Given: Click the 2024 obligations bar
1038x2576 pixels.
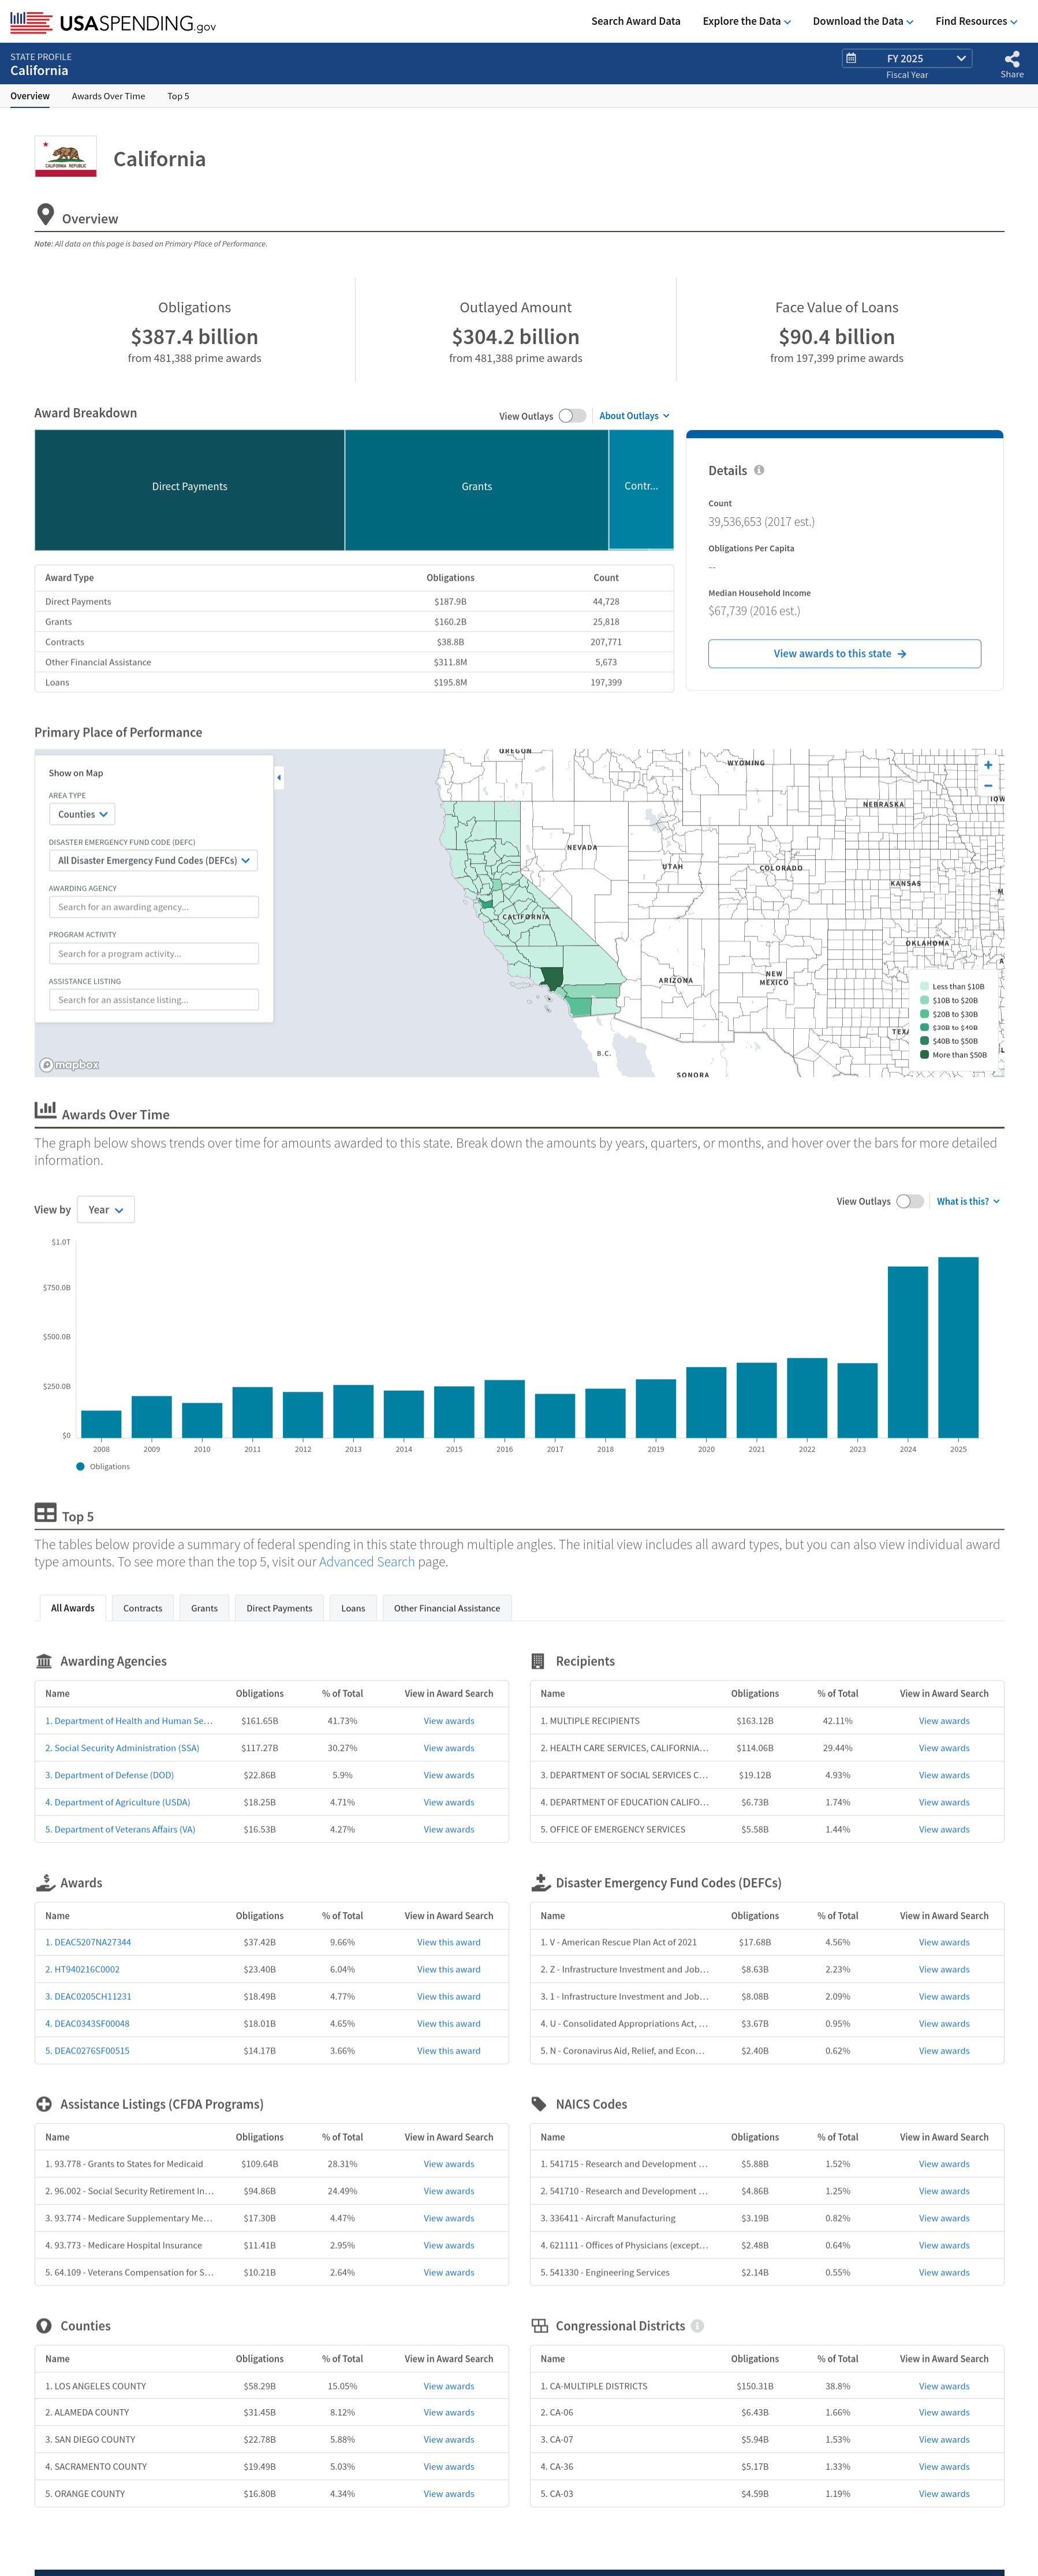Looking at the screenshot, I should tap(908, 1352).
